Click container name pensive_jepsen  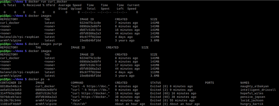tap(253, 97)
